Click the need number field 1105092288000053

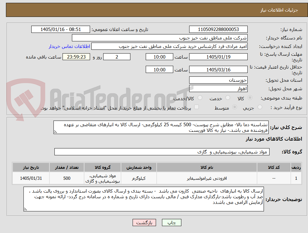[x=218, y=29]
